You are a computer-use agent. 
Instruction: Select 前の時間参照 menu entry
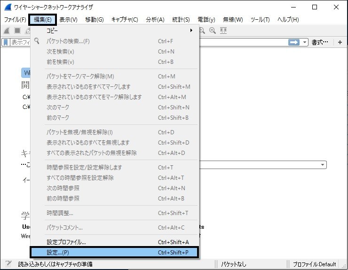[x=115, y=199]
